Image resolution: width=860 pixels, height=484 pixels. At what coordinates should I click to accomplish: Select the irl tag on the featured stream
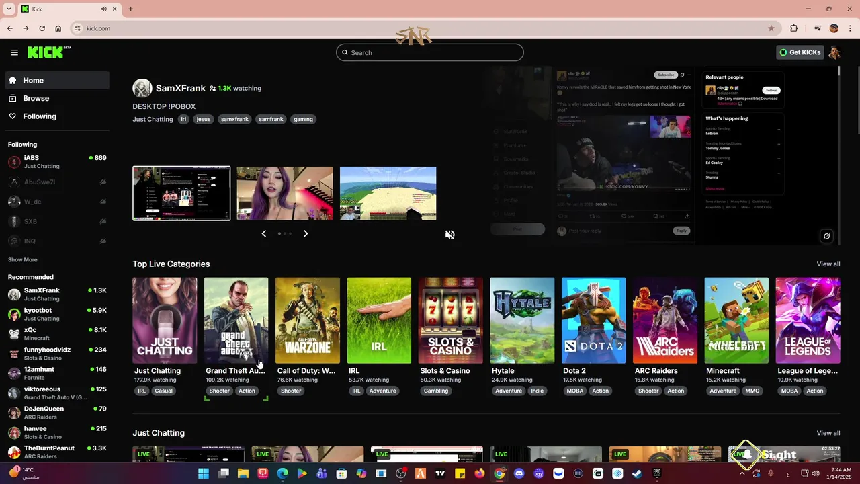pos(183,119)
